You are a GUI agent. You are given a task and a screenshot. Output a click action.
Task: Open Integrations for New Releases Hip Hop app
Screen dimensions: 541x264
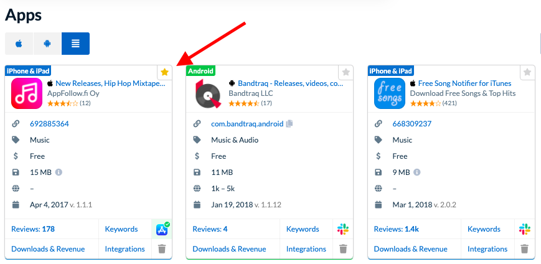125,249
